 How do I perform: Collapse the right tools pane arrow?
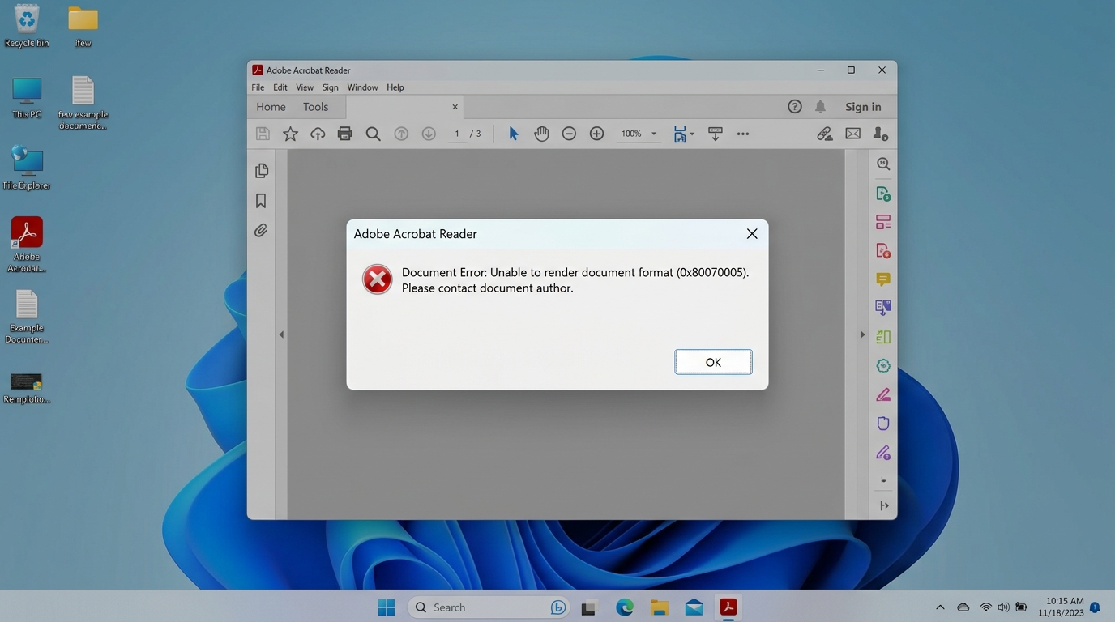pos(862,334)
